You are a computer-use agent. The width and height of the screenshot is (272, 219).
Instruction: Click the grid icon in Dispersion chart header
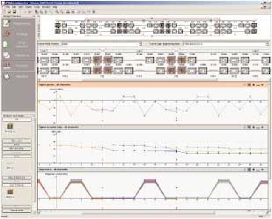point(249,170)
